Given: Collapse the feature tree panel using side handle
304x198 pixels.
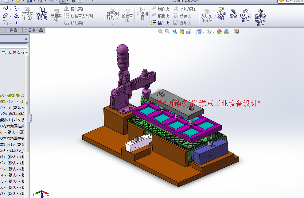Looking at the screenshot, I should click(30, 118).
